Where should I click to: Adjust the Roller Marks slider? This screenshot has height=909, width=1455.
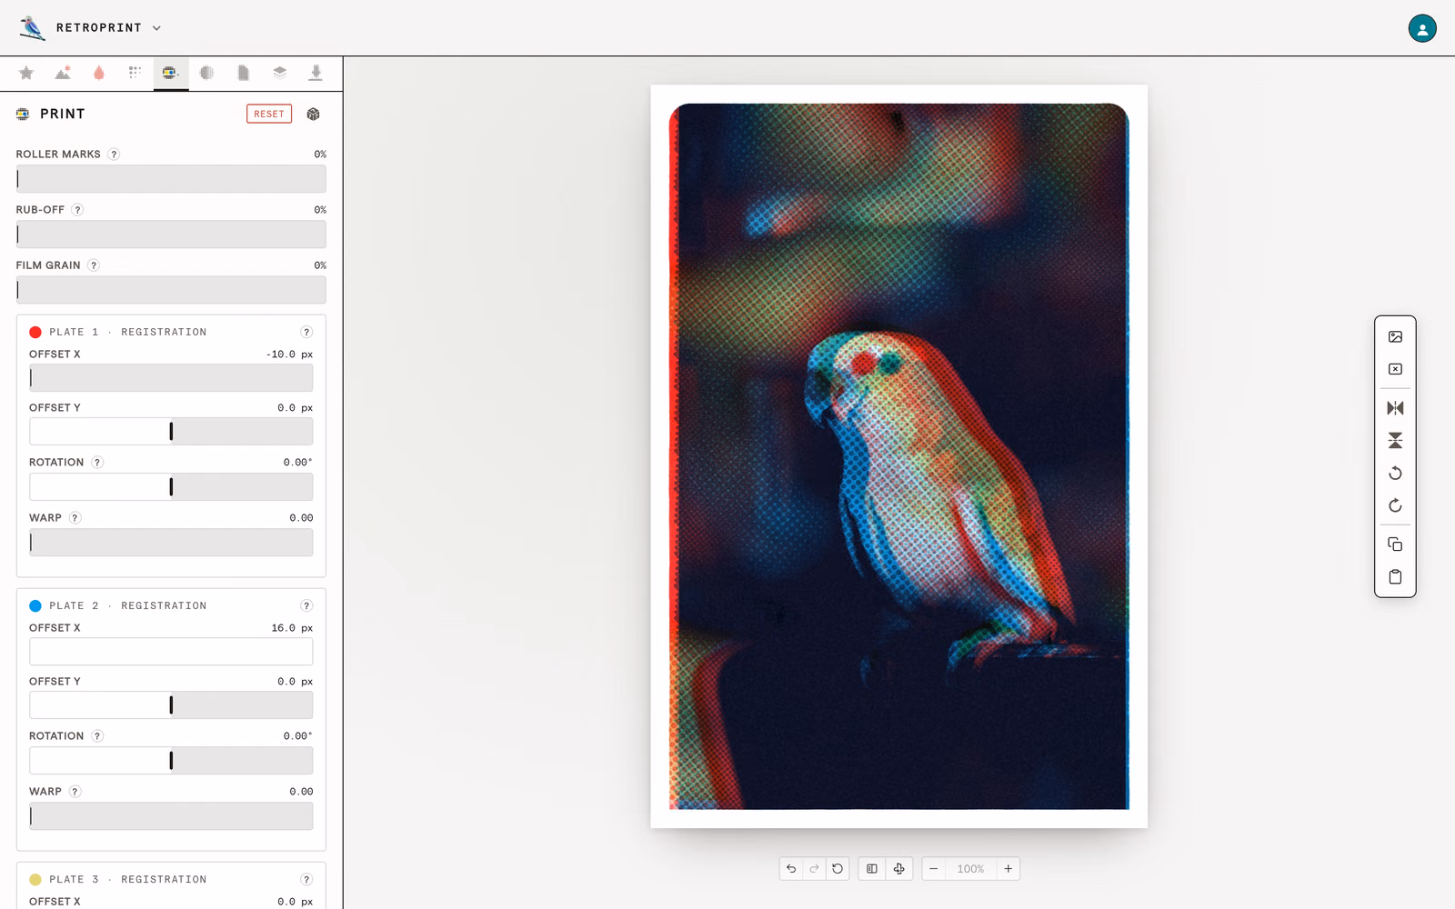171,179
